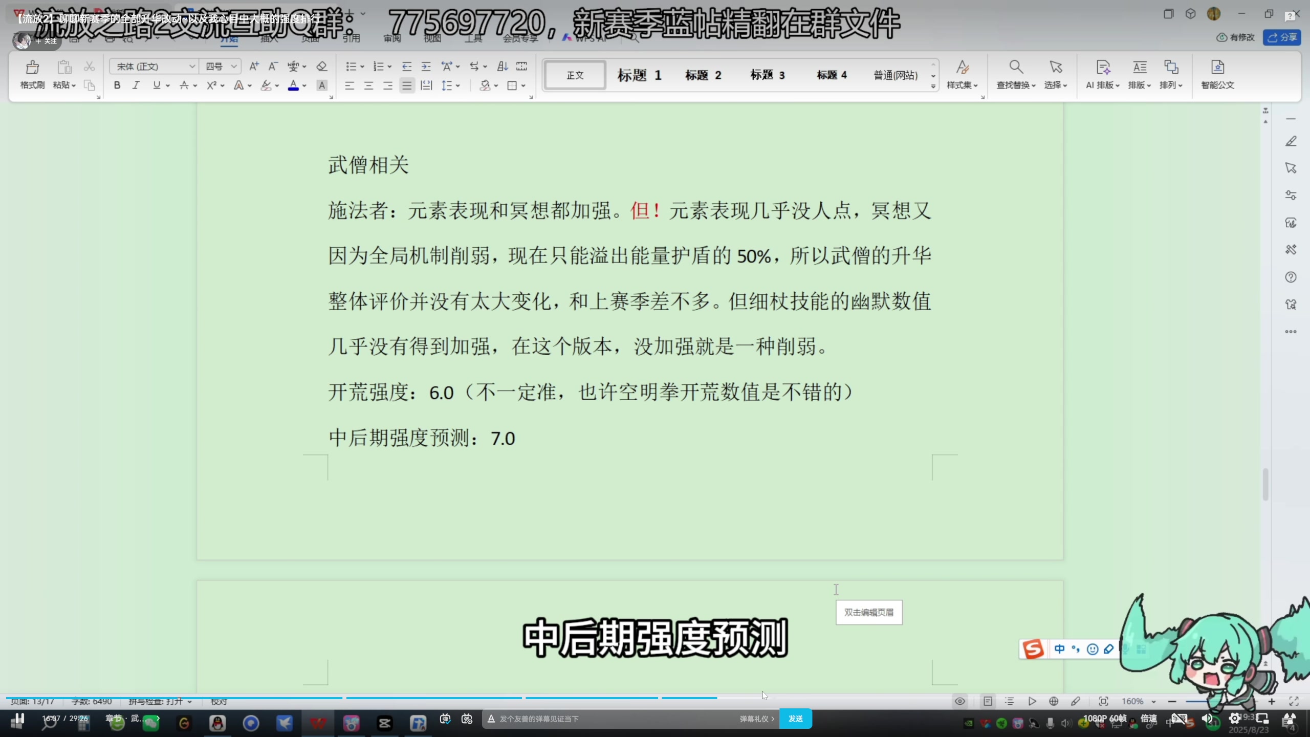Image resolution: width=1310 pixels, height=737 pixels.
Task: Click the Sogou input method S logo
Action: coord(1033,649)
